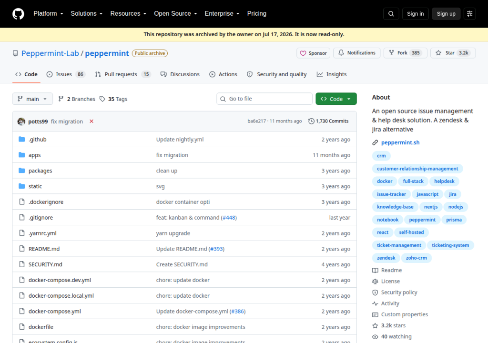Open the .github folder icon
The image size is (488, 343).
click(21, 140)
